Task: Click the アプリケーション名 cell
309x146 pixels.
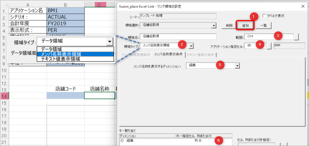Action: 28,11
